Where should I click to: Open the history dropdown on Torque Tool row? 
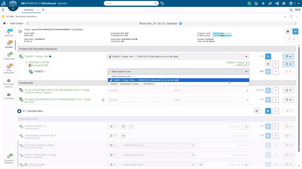click(x=288, y=57)
